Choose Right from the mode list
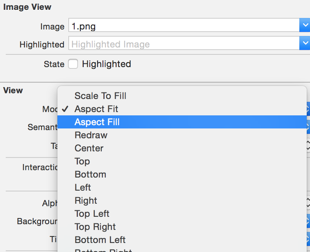This screenshot has height=252, width=310. (x=86, y=200)
